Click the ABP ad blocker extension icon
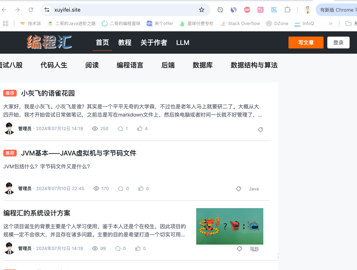 pos(247,10)
